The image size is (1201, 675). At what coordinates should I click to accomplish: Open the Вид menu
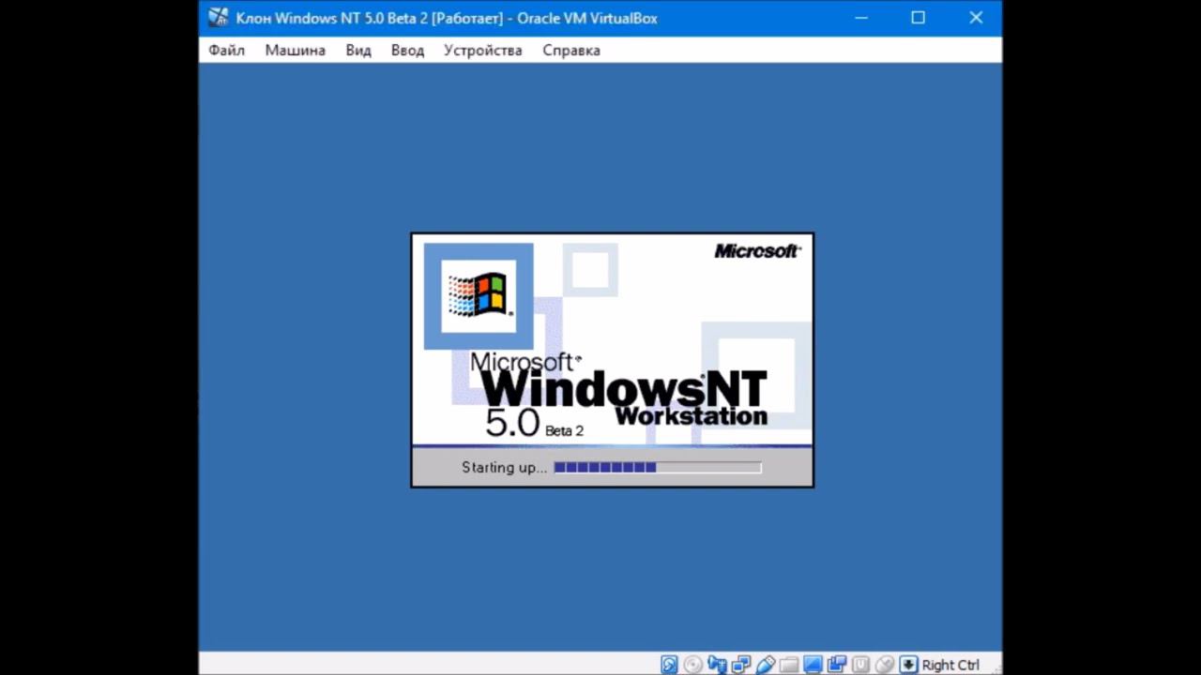pyautogui.click(x=358, y=51)
